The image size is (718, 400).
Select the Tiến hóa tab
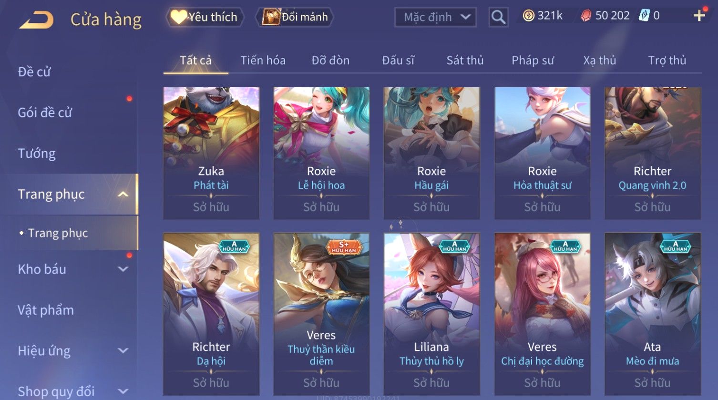tap(263, 61)
